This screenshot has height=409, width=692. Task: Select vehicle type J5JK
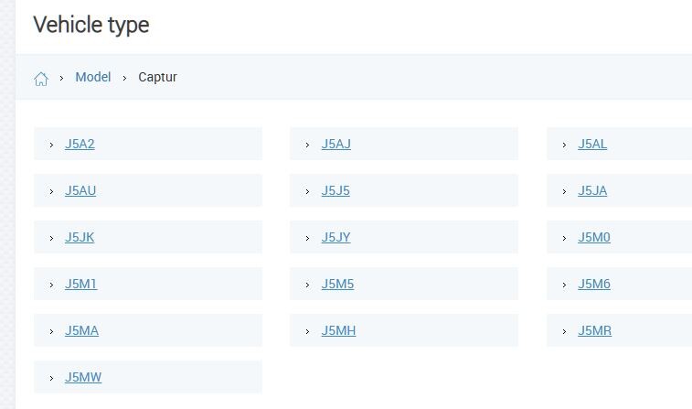[80, 237]
